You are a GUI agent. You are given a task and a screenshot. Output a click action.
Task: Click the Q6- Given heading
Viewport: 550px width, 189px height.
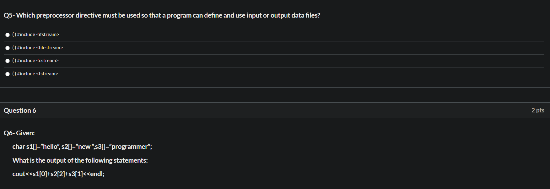tap(19, 133)
